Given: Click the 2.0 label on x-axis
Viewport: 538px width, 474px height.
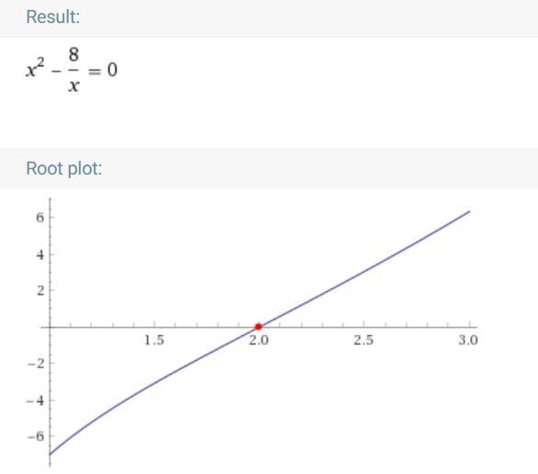Looking at the screenshot, I should [259, 340].
